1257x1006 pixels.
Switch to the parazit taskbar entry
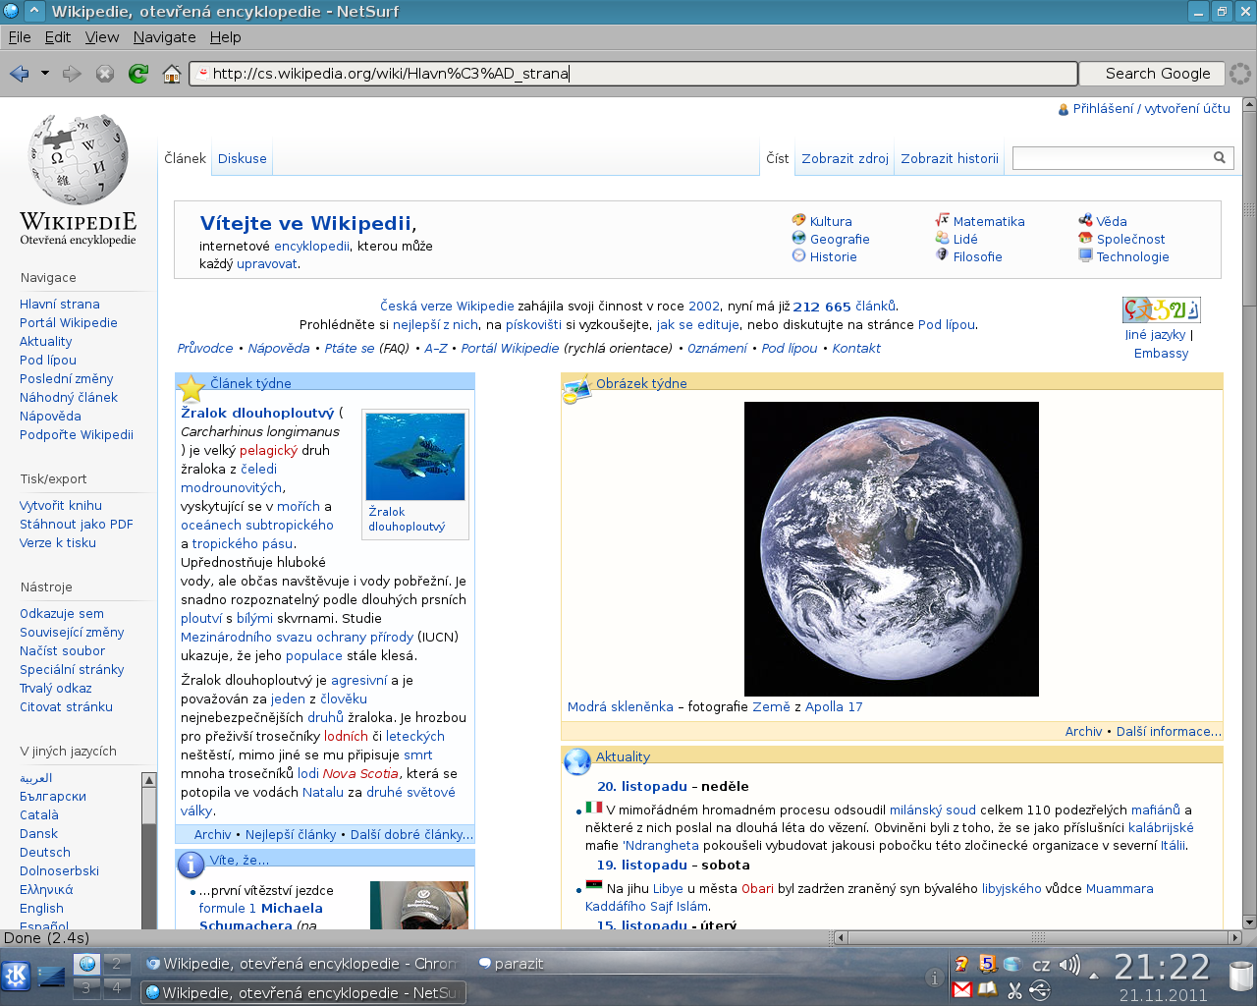[512, 964]
